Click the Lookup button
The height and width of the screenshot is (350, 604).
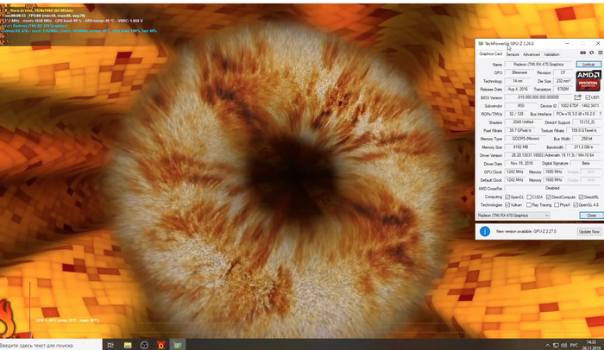(x=588, y=65)
